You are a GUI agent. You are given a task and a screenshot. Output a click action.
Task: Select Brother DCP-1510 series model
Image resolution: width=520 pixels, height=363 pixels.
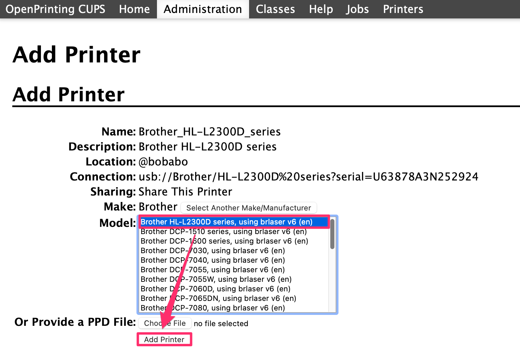(x=233, y=231)
